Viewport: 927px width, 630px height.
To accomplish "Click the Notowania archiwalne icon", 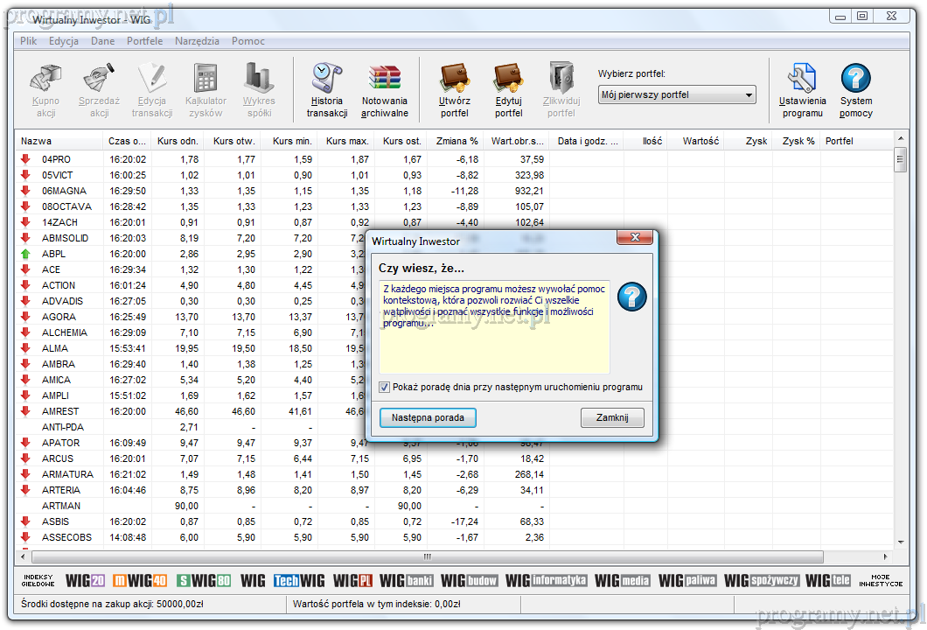I will (x=384, y=89).
